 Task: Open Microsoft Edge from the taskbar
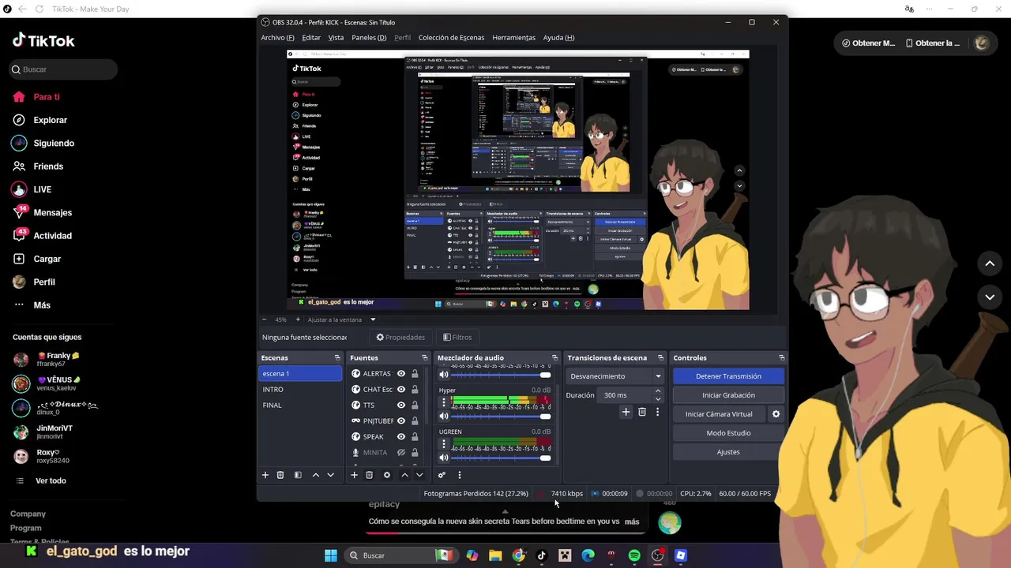coord(588,555)
